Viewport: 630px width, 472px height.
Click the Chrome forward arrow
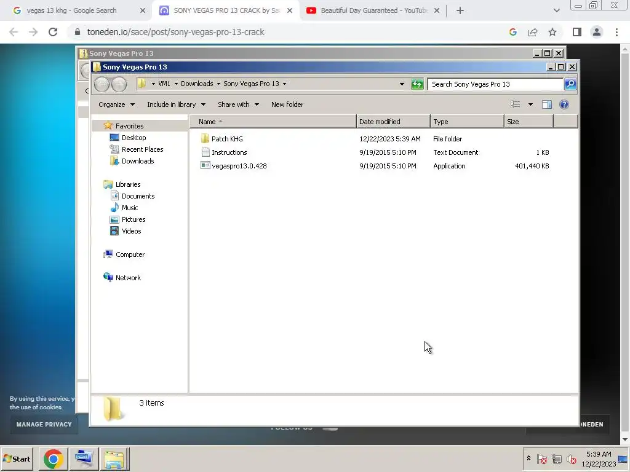(33, 32)
